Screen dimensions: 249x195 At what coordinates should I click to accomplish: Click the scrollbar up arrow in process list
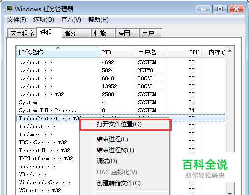pyautogui.click(x=230, y=51)
